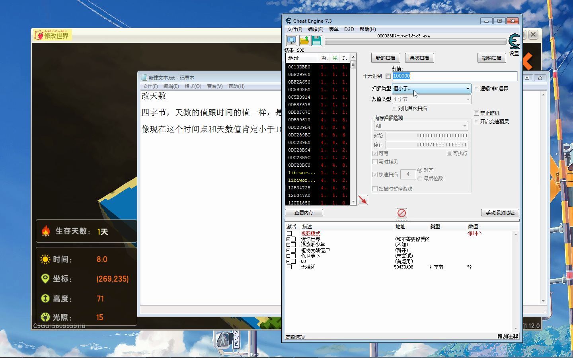
Task: Open the value type (数值类型) dropdown
Action: click(432, 99)
